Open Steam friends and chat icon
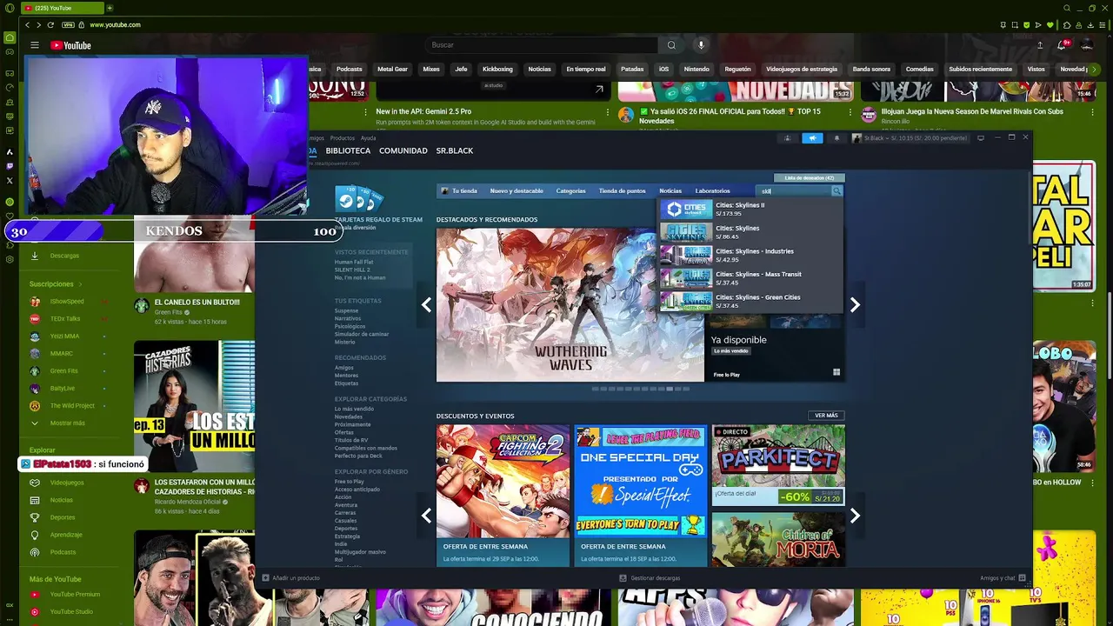Screen dimensions: 1113x626 coord(1023,578)
